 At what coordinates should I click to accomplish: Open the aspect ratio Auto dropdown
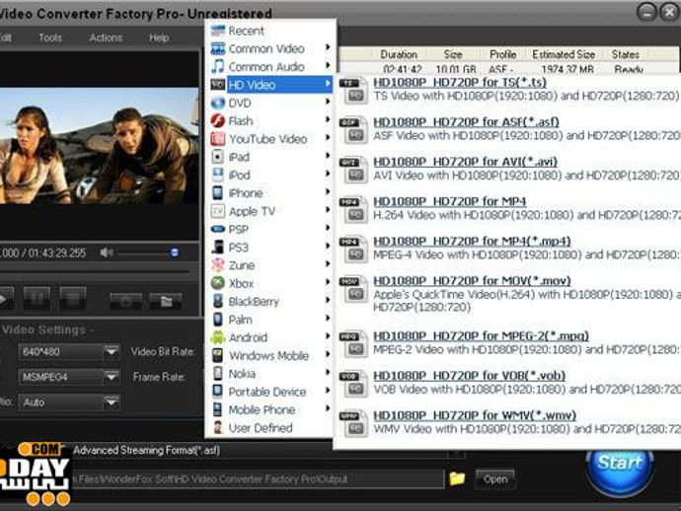tap(112, 402)
